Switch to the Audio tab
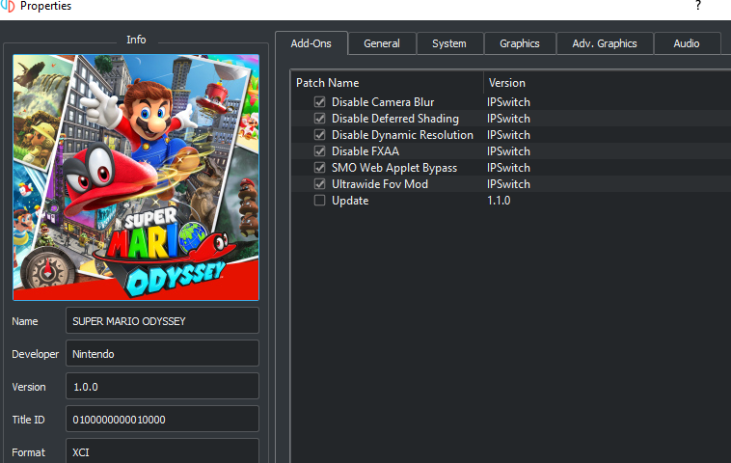 coord(687,43)
